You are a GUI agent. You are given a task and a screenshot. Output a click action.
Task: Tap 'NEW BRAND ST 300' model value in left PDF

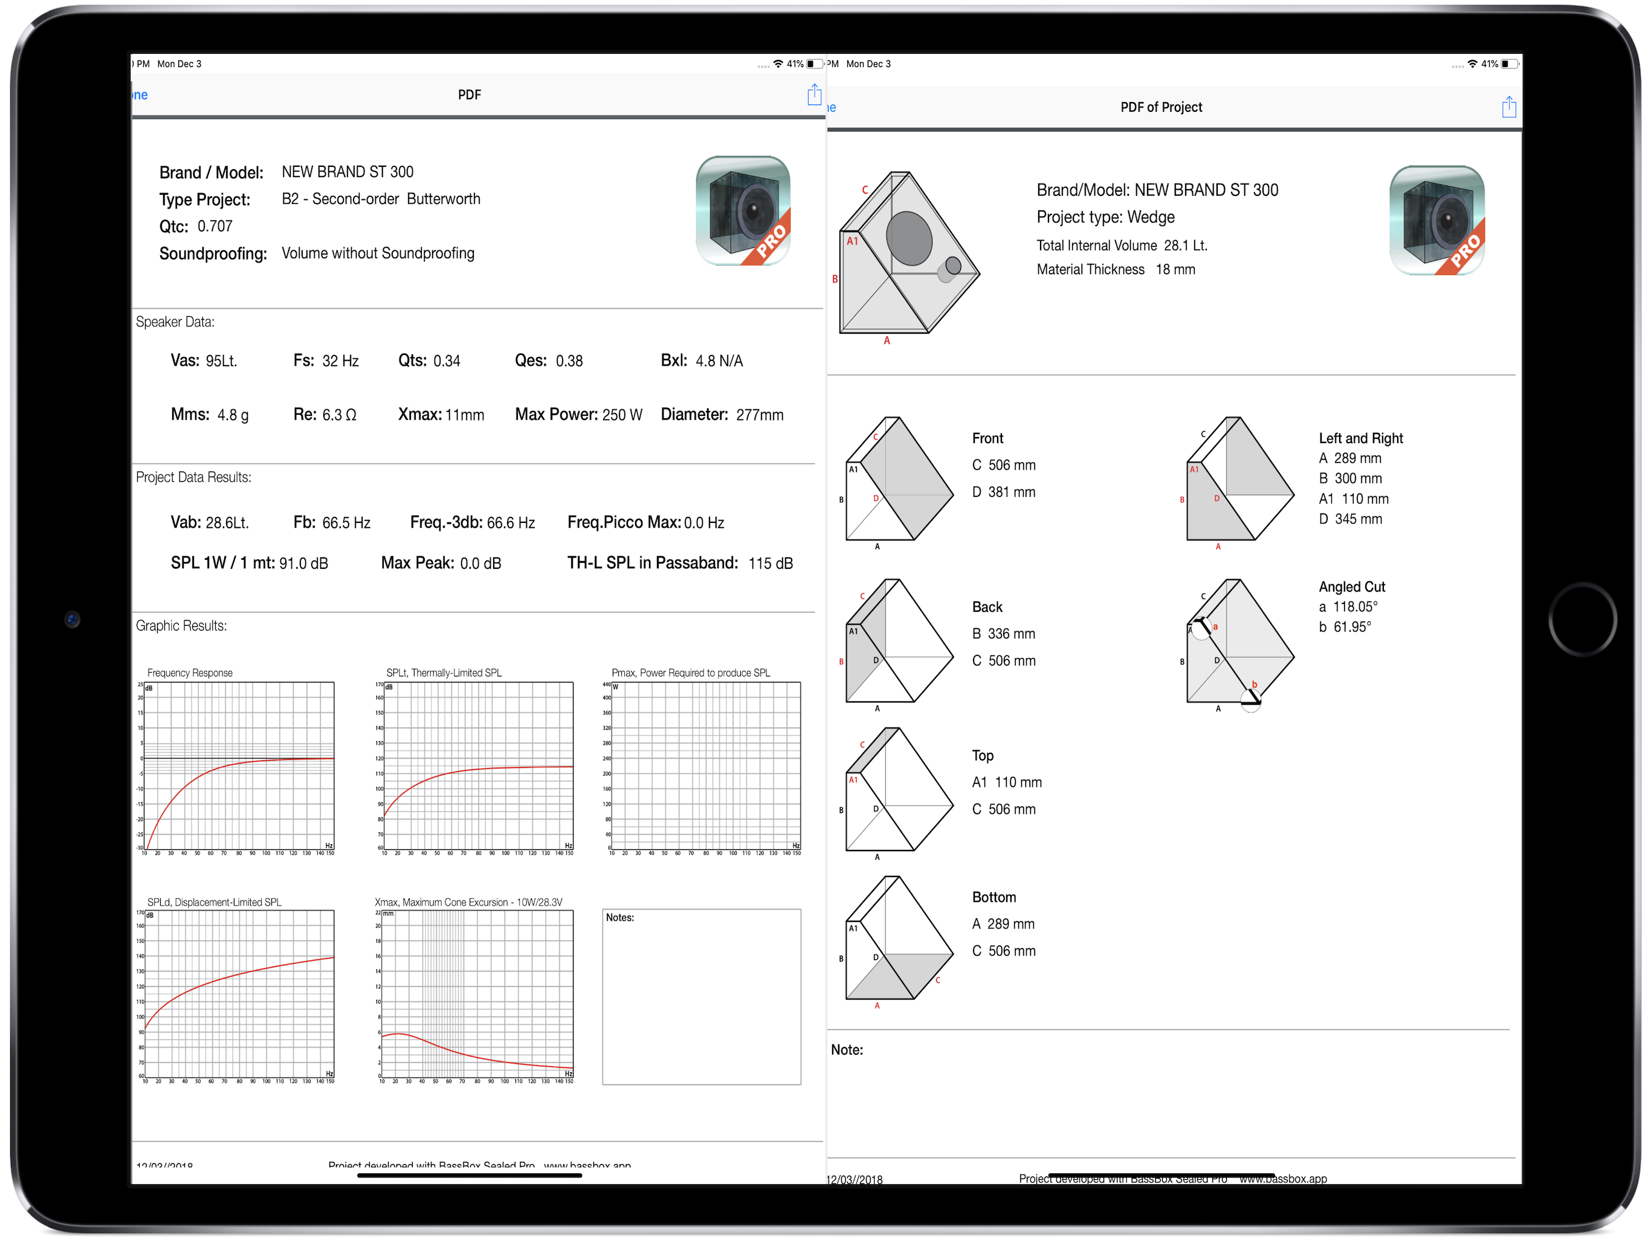click(x=347, y=172)
